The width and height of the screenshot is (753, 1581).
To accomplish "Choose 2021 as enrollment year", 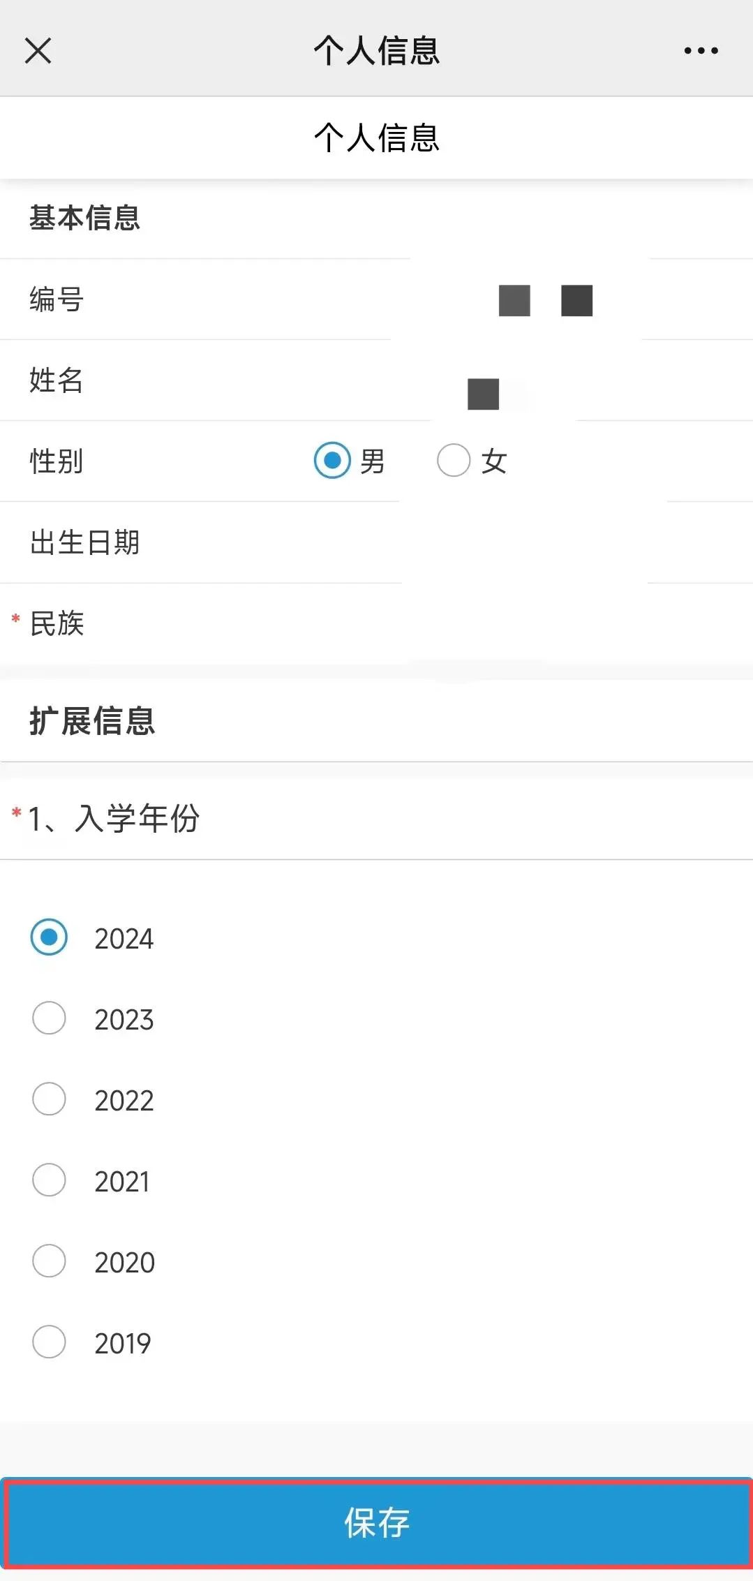I will pyautogui.click(x=49, y=1180).
